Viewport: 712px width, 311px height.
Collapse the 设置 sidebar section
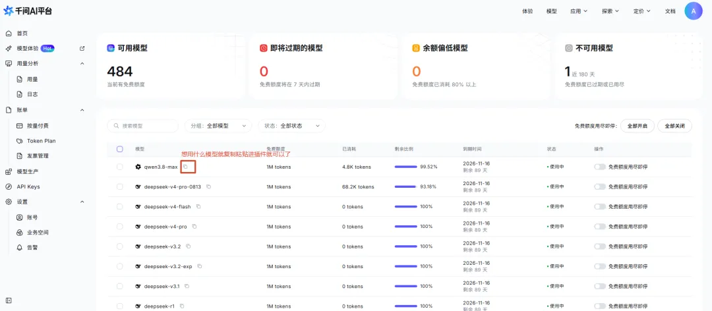click(x=82, y=202)
